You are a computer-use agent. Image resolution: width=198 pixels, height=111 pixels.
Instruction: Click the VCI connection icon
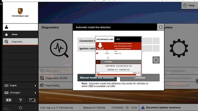coord(32,100)
